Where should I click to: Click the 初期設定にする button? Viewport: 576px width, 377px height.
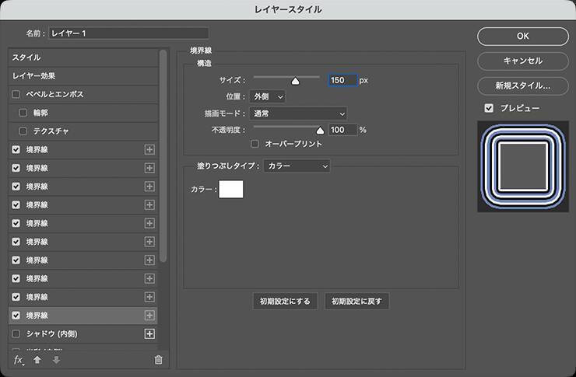coord(285,302)
